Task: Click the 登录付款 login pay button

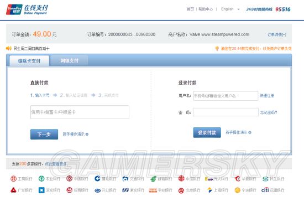Action: tap(207, 133)
